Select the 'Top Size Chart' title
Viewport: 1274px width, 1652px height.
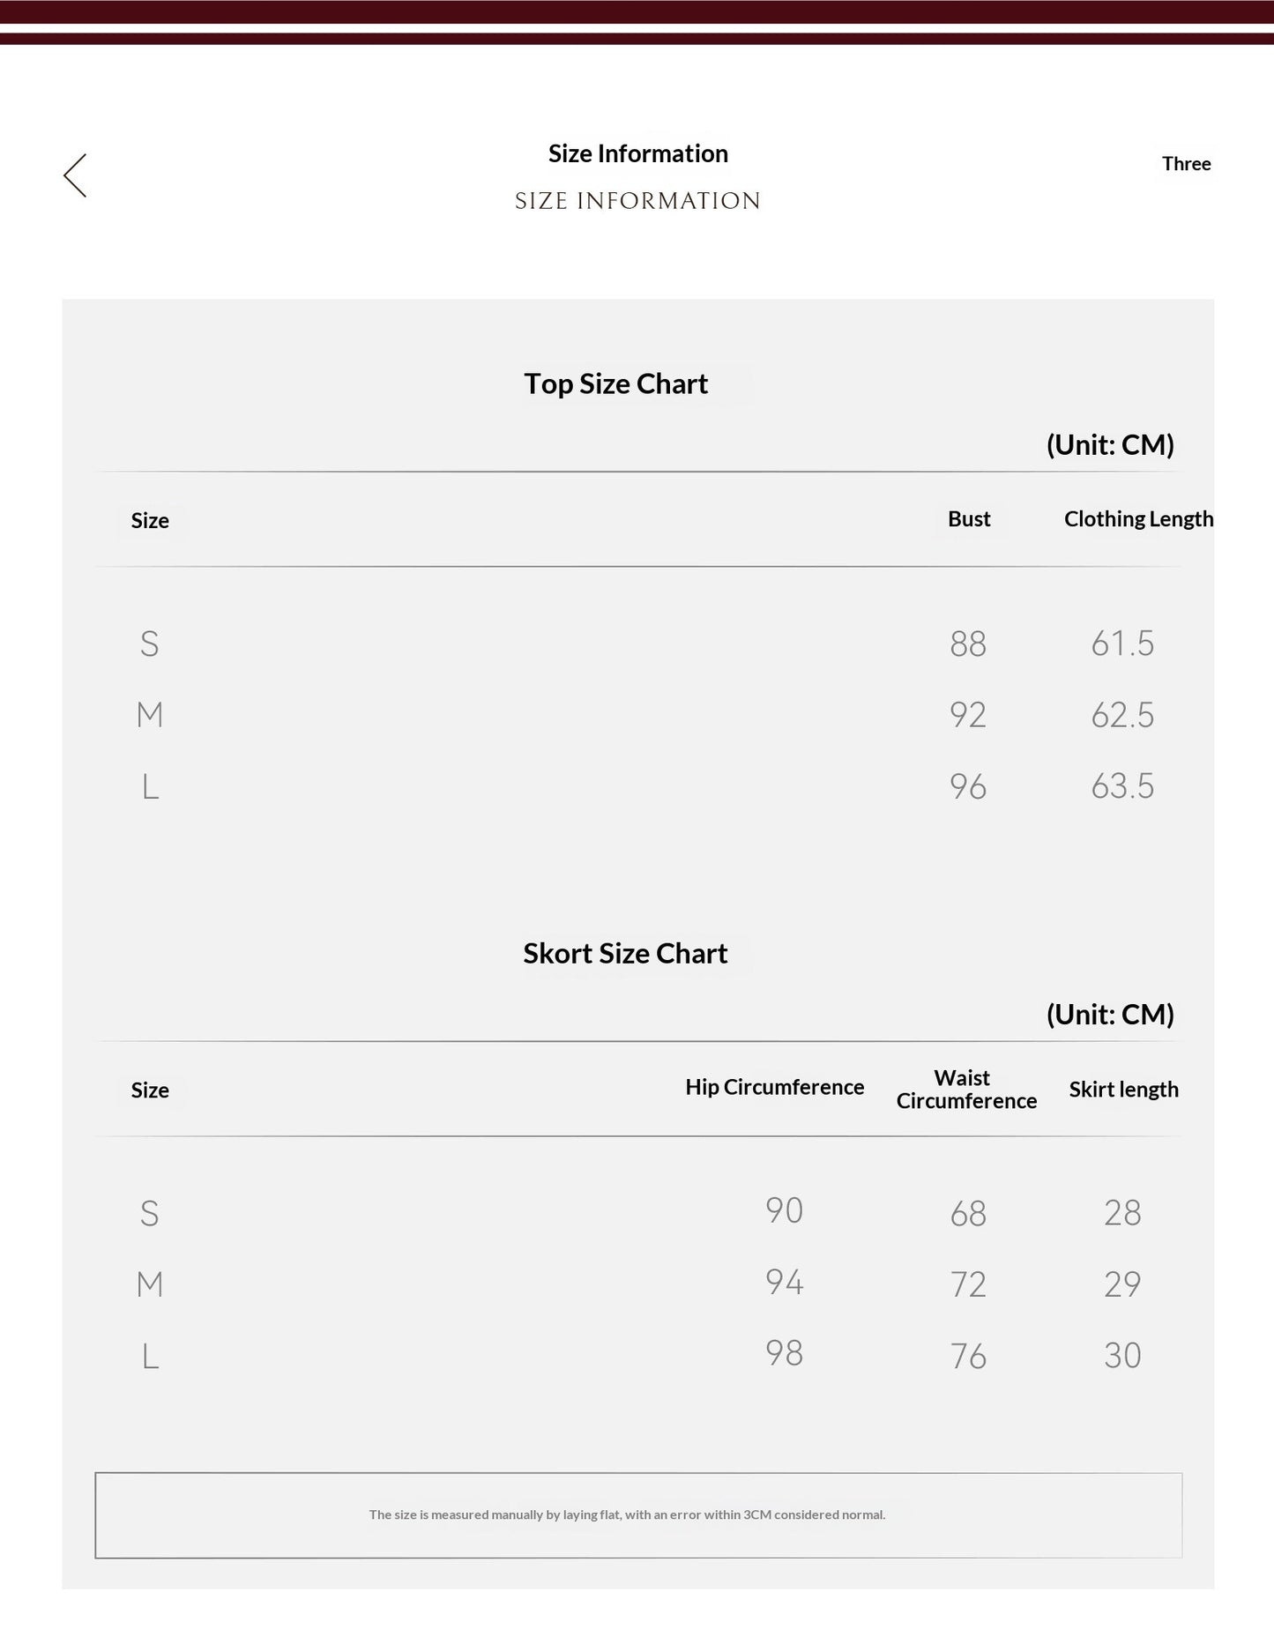coord(615,383)
